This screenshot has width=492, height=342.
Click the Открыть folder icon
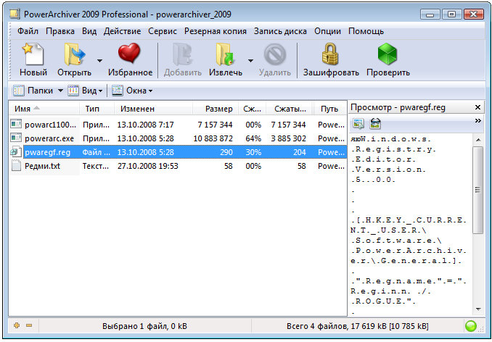74,54
